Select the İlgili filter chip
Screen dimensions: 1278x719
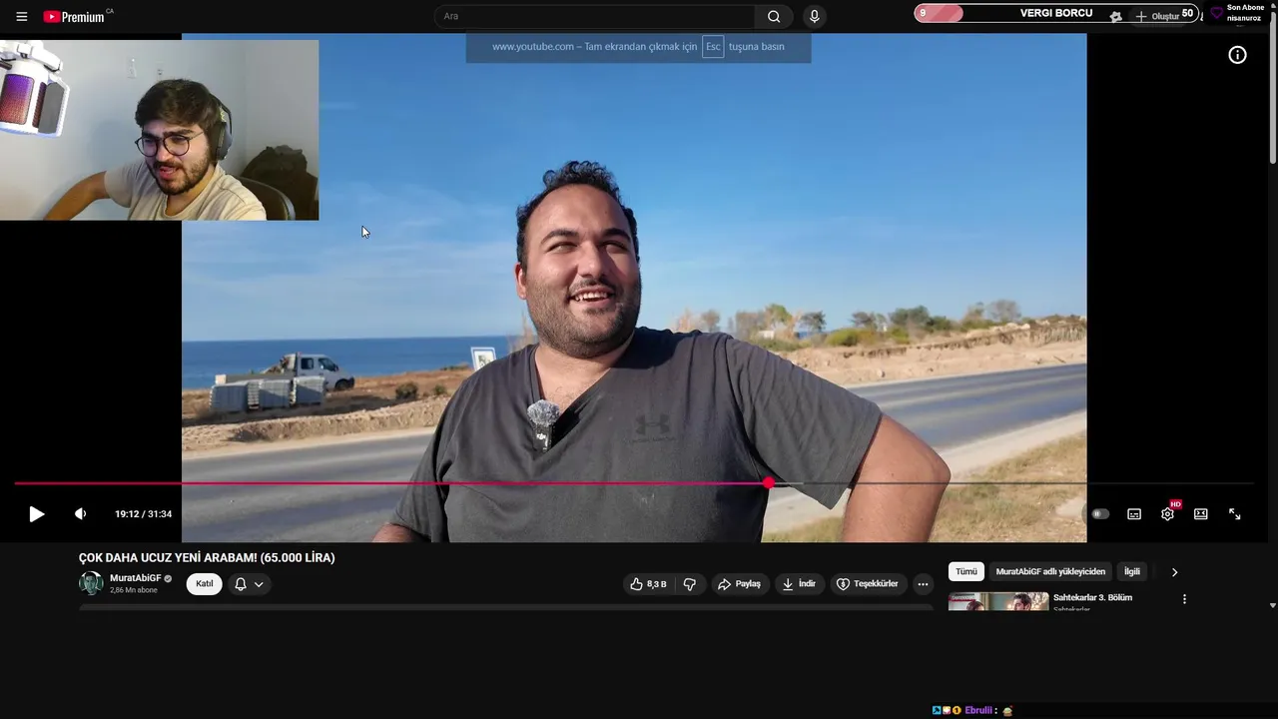1132,572
